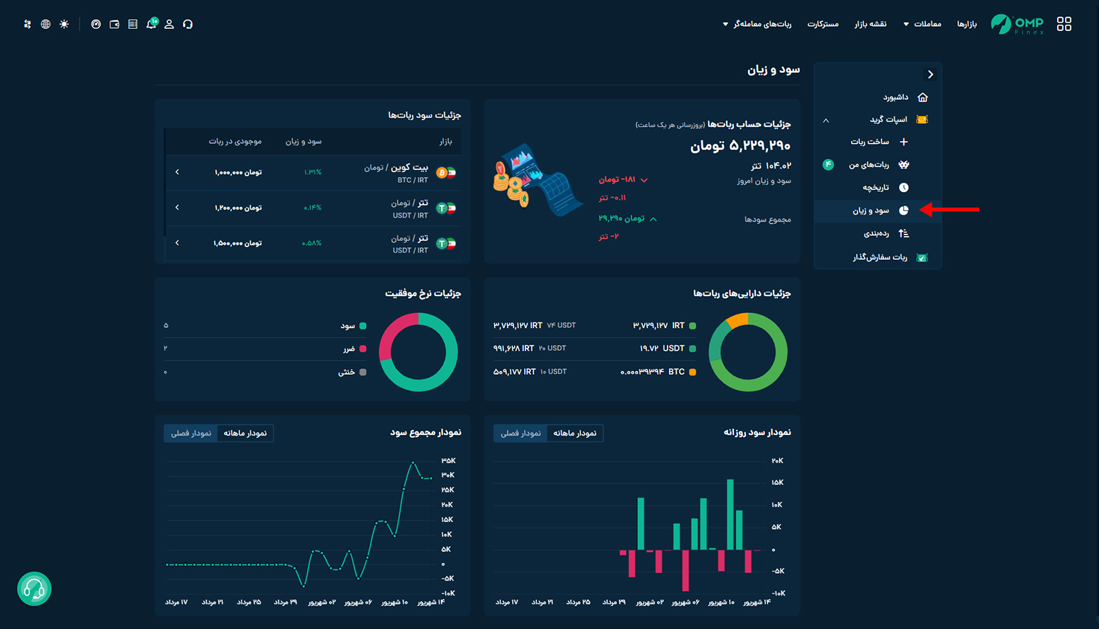Select نمودار ماهانه tab on daily profit chart

[x=575, y=433]
